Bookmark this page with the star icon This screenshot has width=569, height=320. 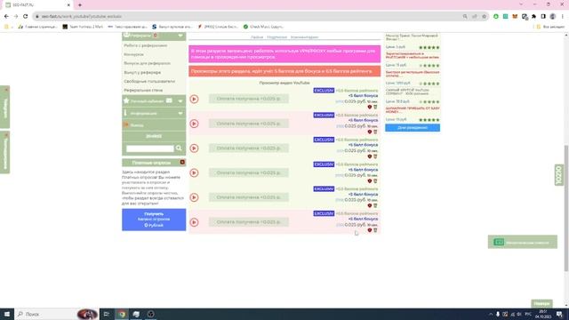coord(484,16)
